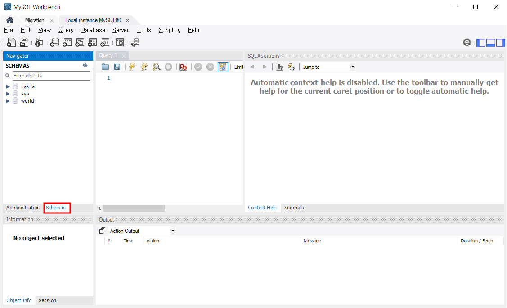Click the query editor horizontal scrollbar
507x308 pixels.
coord(134,208)
